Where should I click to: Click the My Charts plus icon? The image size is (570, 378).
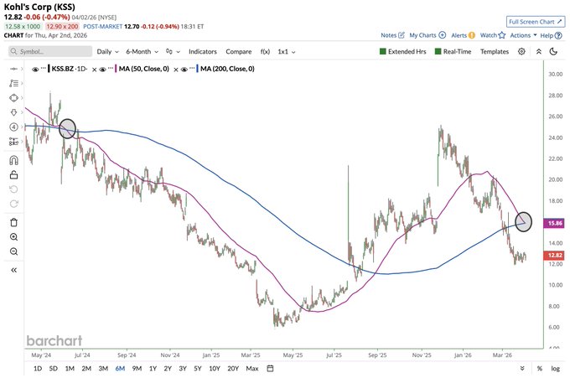442,35
